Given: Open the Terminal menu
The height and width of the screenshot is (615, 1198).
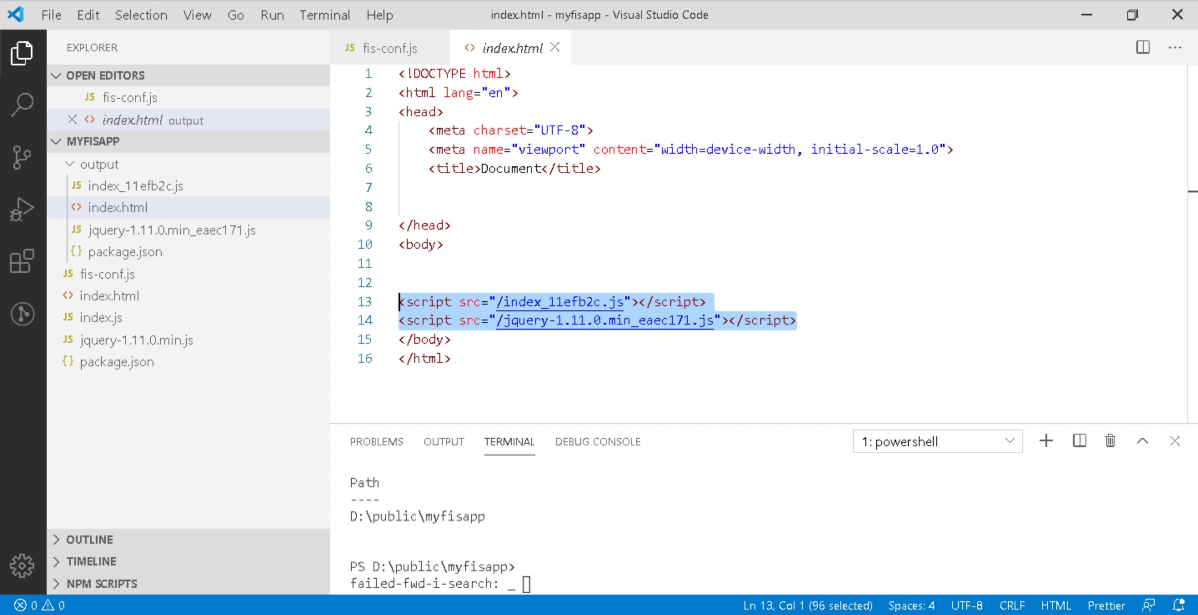Looking at the screenshot, I should coord(324,15).
